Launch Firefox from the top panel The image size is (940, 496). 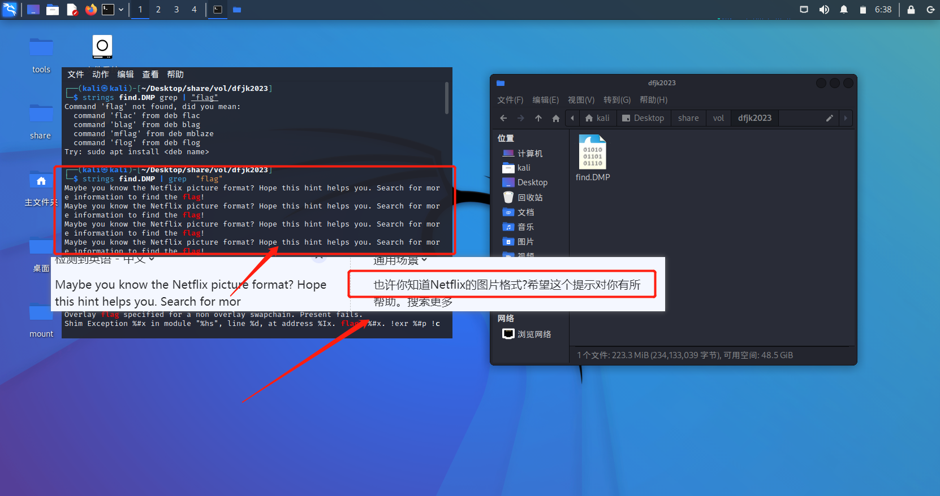pyautogui.click(x=91, y=10)
